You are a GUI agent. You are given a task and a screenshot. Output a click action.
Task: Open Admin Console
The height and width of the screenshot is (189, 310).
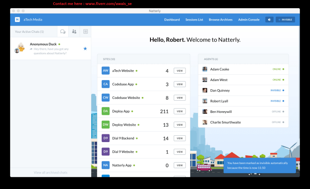coord(249,20)
